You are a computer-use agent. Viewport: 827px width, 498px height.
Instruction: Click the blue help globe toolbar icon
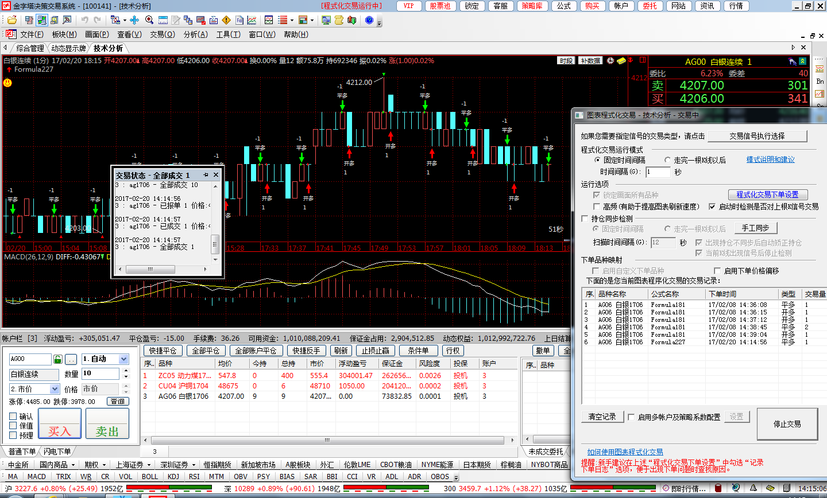(369, 20)
